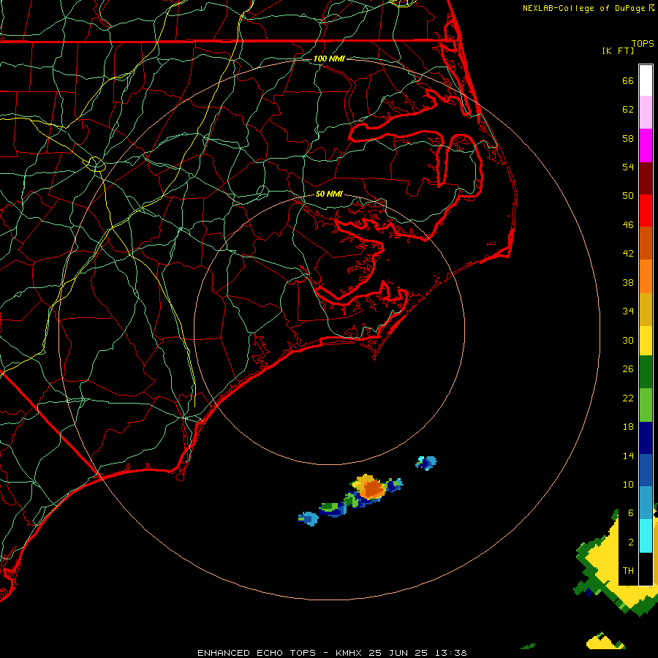This screenshot has width=658, height=658.
Task: Click the 18 legend value
Action: click(628, 427)
